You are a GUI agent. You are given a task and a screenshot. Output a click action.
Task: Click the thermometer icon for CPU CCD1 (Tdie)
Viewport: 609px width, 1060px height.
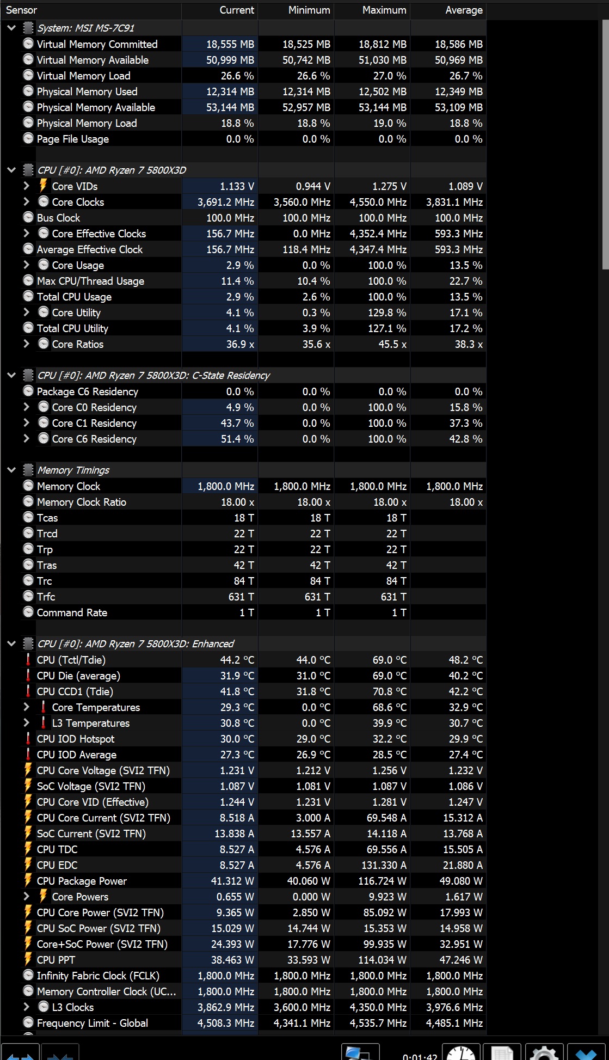[x=28, y=691]
